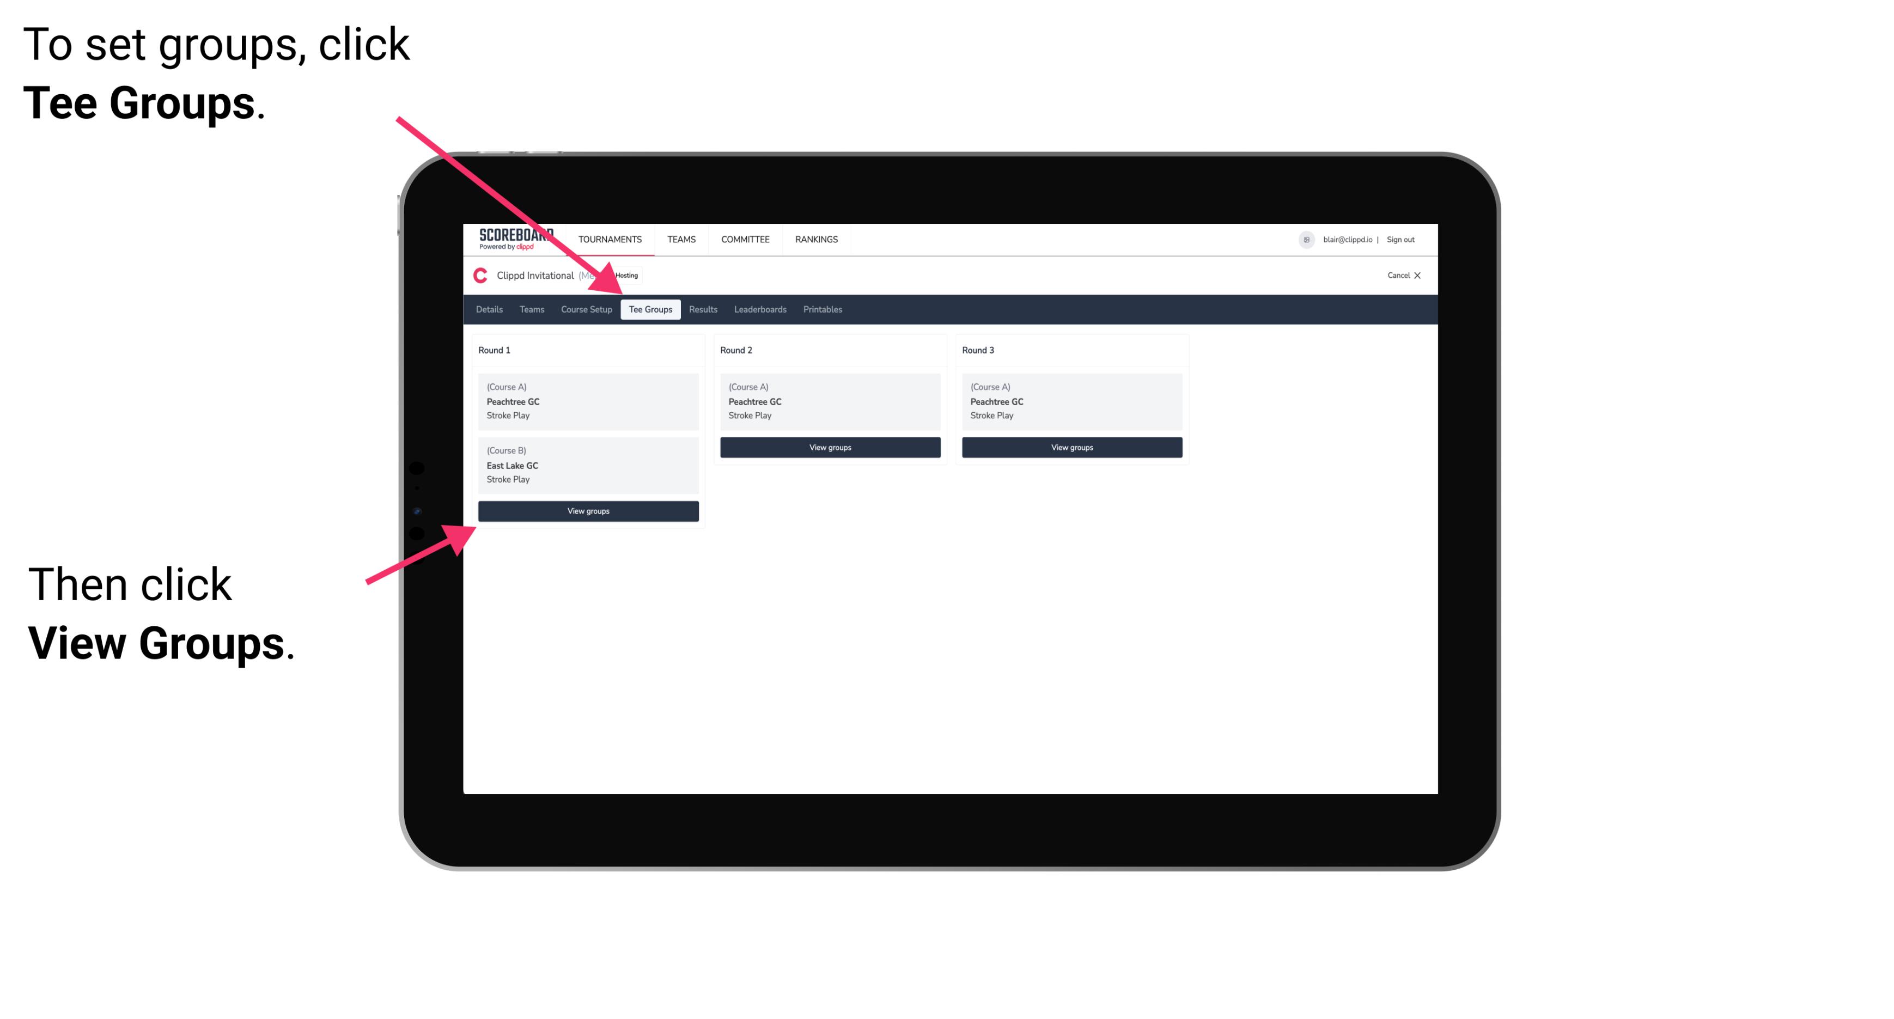Click the Leaderboards tab
The height and width of the screenshot is (1019, 1894).
click(x=759, y=309)
